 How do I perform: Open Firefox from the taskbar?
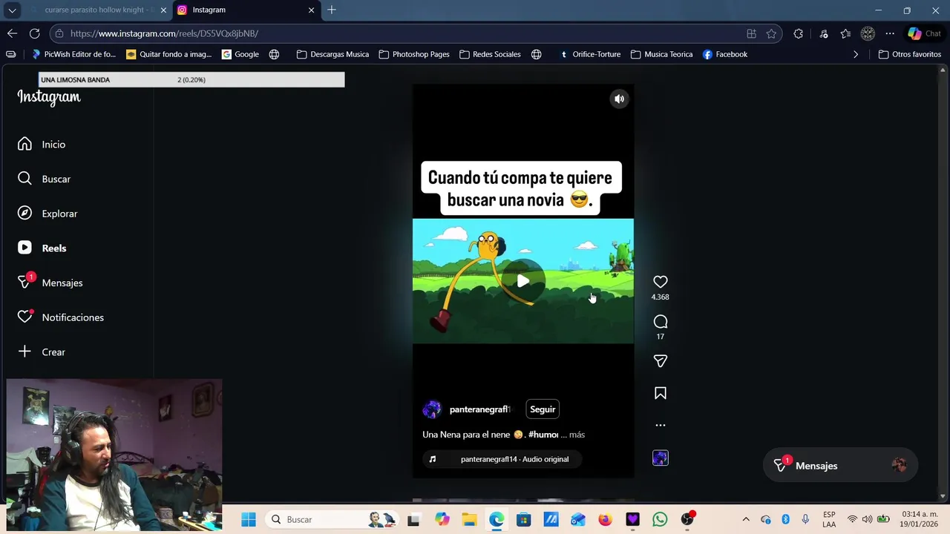coord(605,519)
